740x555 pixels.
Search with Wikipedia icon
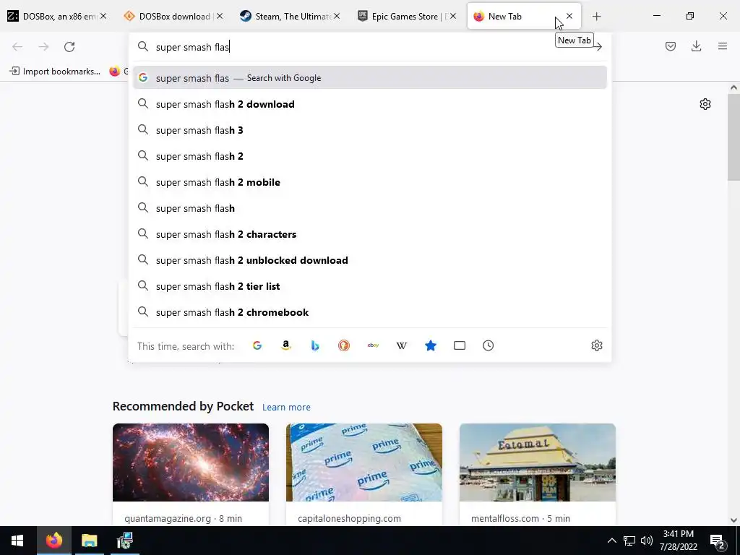pos(402,346)
